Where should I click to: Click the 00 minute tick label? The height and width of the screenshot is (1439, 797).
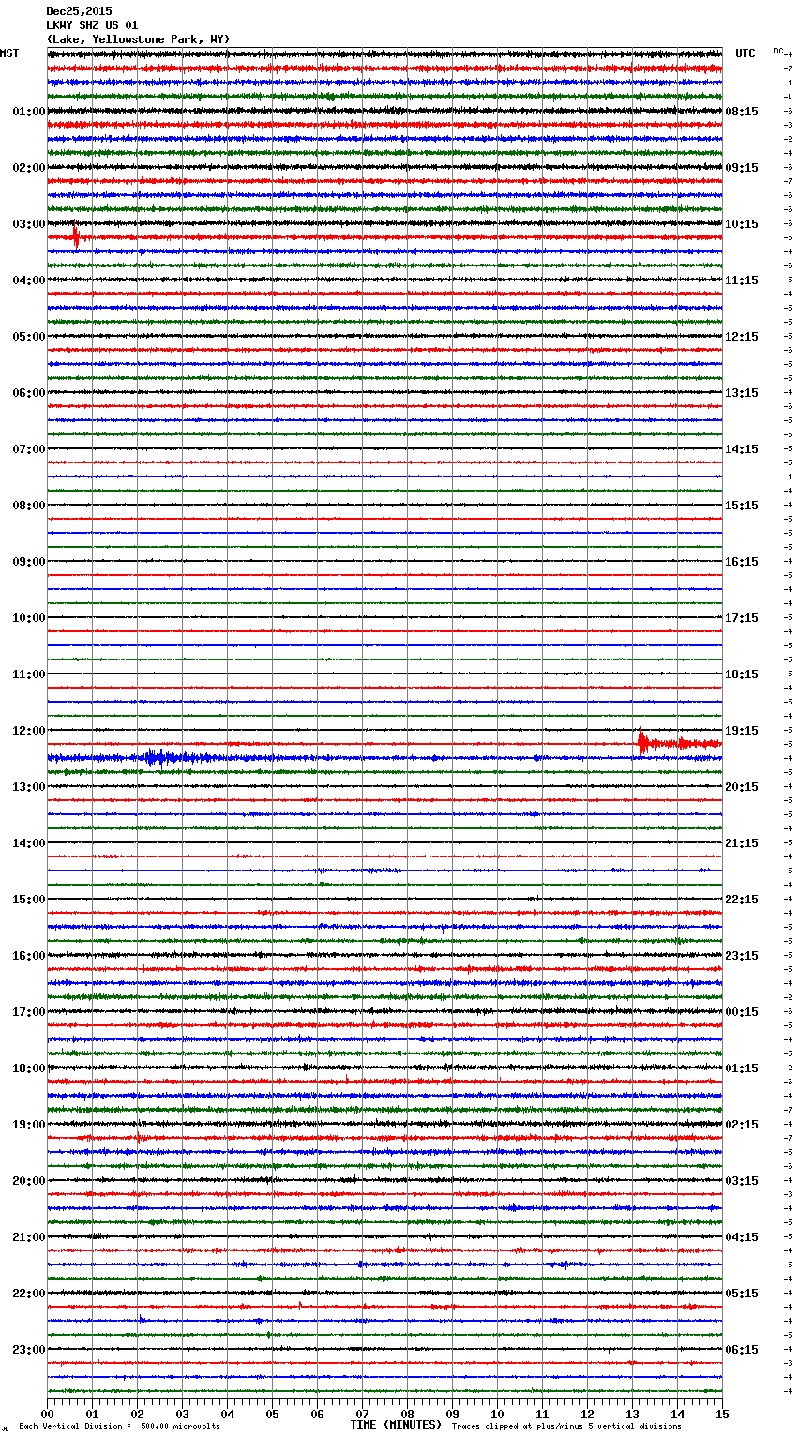(x=47, y=1414)
